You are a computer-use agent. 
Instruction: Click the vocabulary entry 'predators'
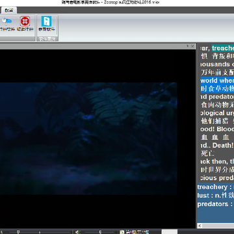tap(216, 204)
